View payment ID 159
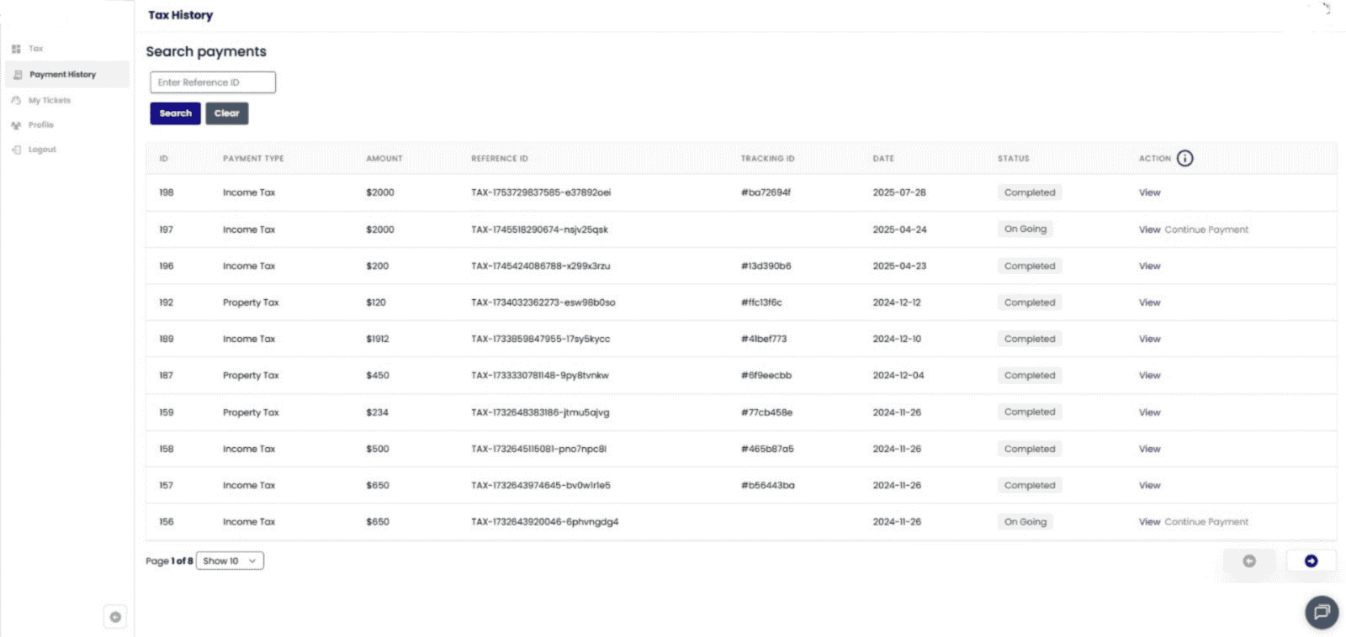 pyautogui.click(x=1149, y=413)
